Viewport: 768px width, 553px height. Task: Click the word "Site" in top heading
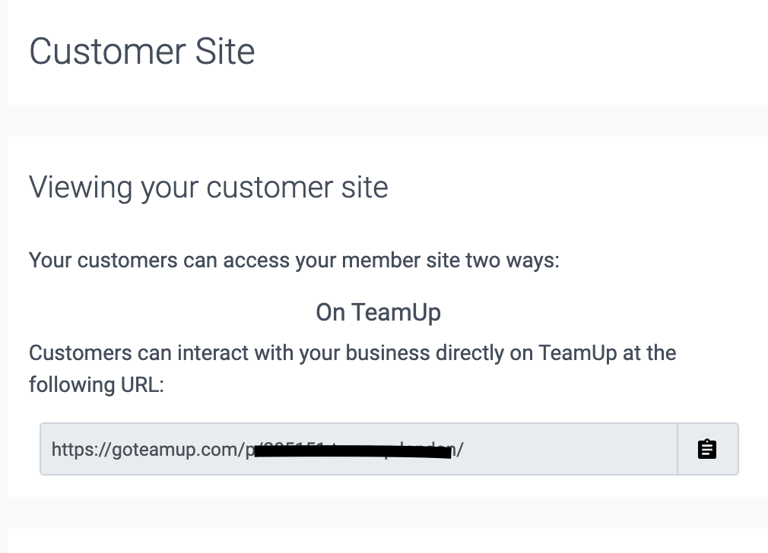click(224, 52)
